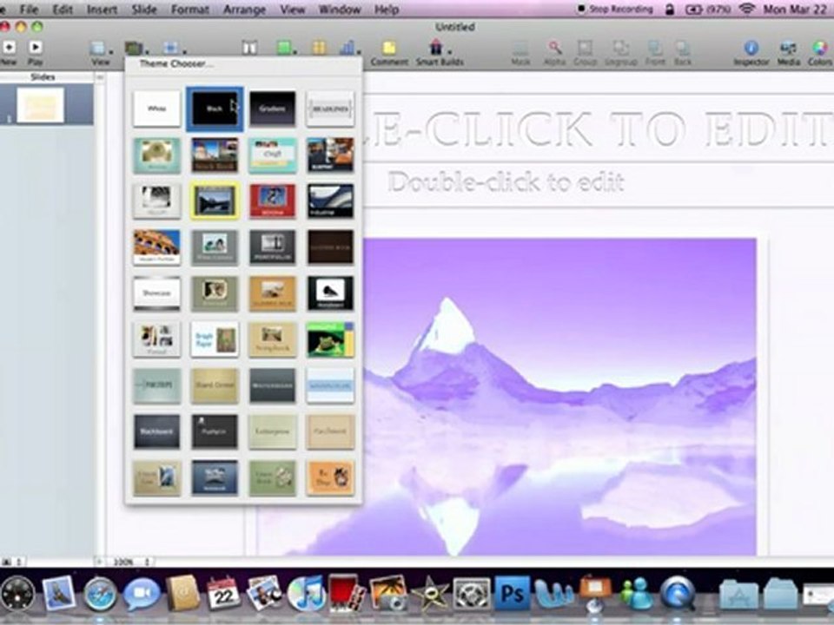Select the Letterpress theme
The height and width of the screenshot is (625, 834).
272,431
